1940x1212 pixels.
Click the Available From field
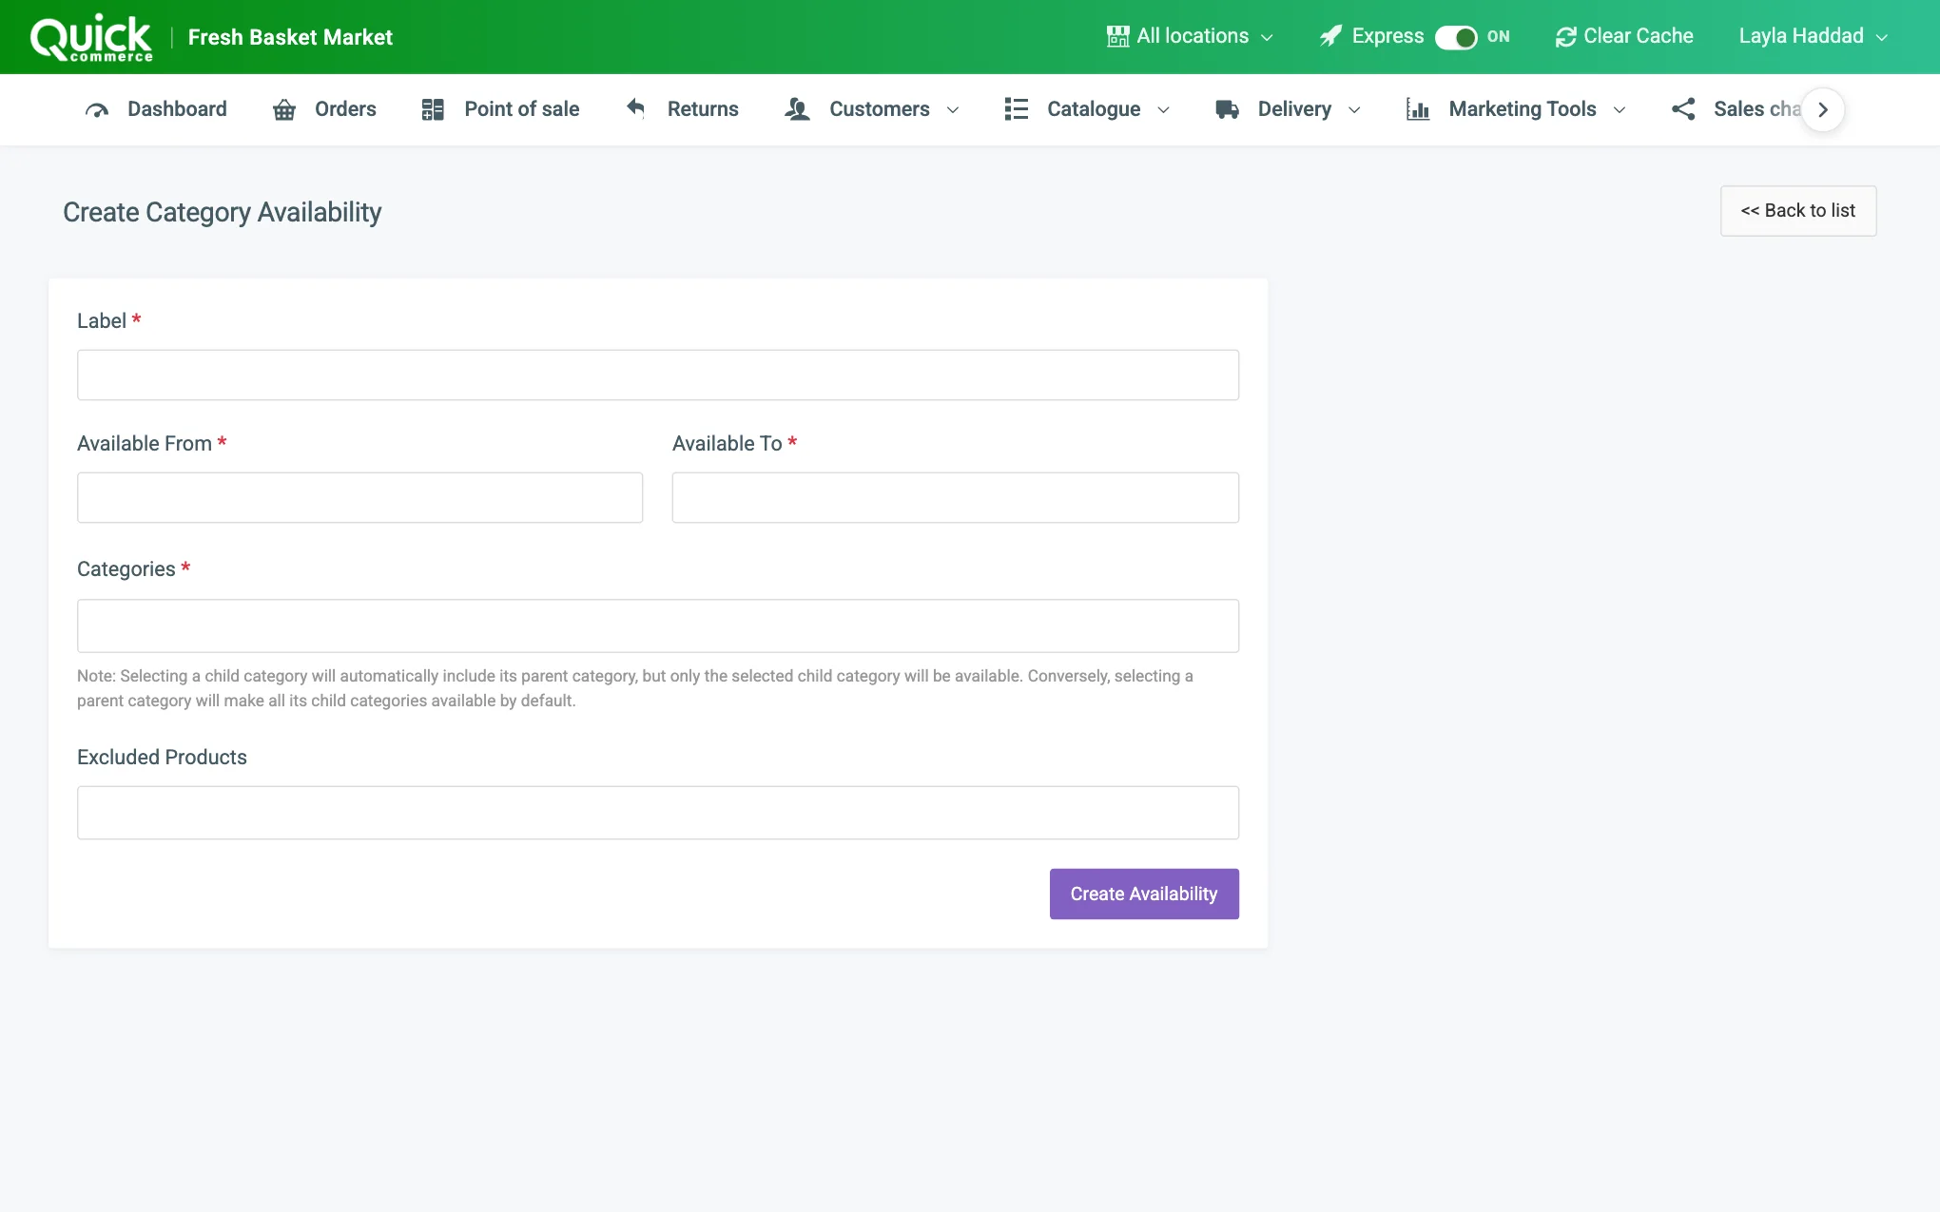(x=360, y=497)
